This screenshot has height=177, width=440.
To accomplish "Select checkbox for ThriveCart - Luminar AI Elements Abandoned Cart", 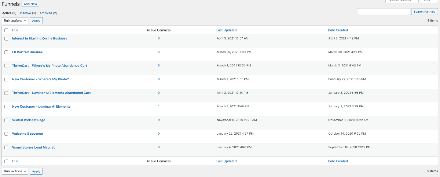I will pyautogui.click(x=6, y=93).
